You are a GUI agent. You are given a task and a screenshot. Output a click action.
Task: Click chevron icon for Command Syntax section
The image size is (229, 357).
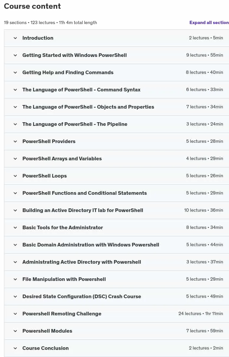pyautogui.click(x=15, y=90)
